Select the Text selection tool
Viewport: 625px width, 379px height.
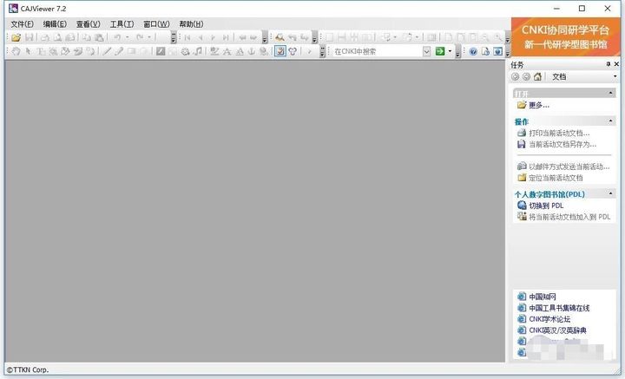pyautogui.click(x=41, y=51)
